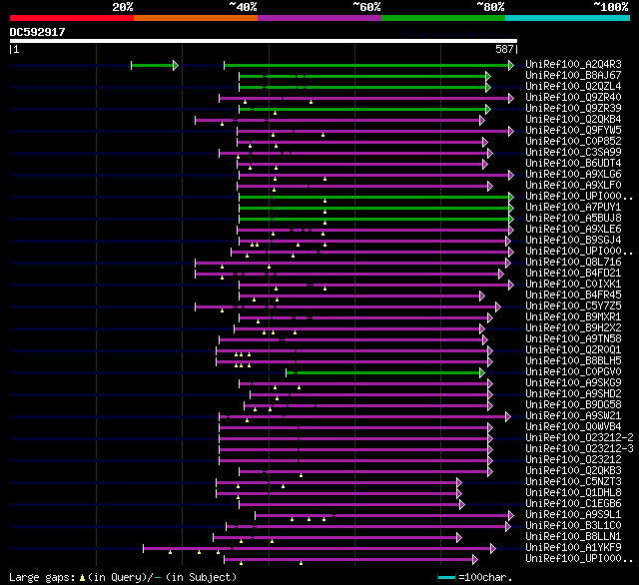Click the white DC592917 query sequence bar

point(264,41)
